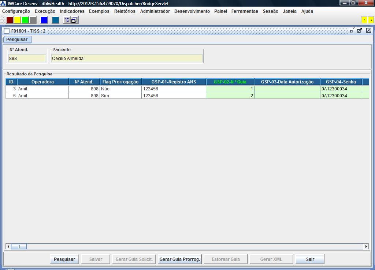Open the Painel menu
The width and height of the screenshot is (375, 270).
pyautogui.click(x=221, y=11)
